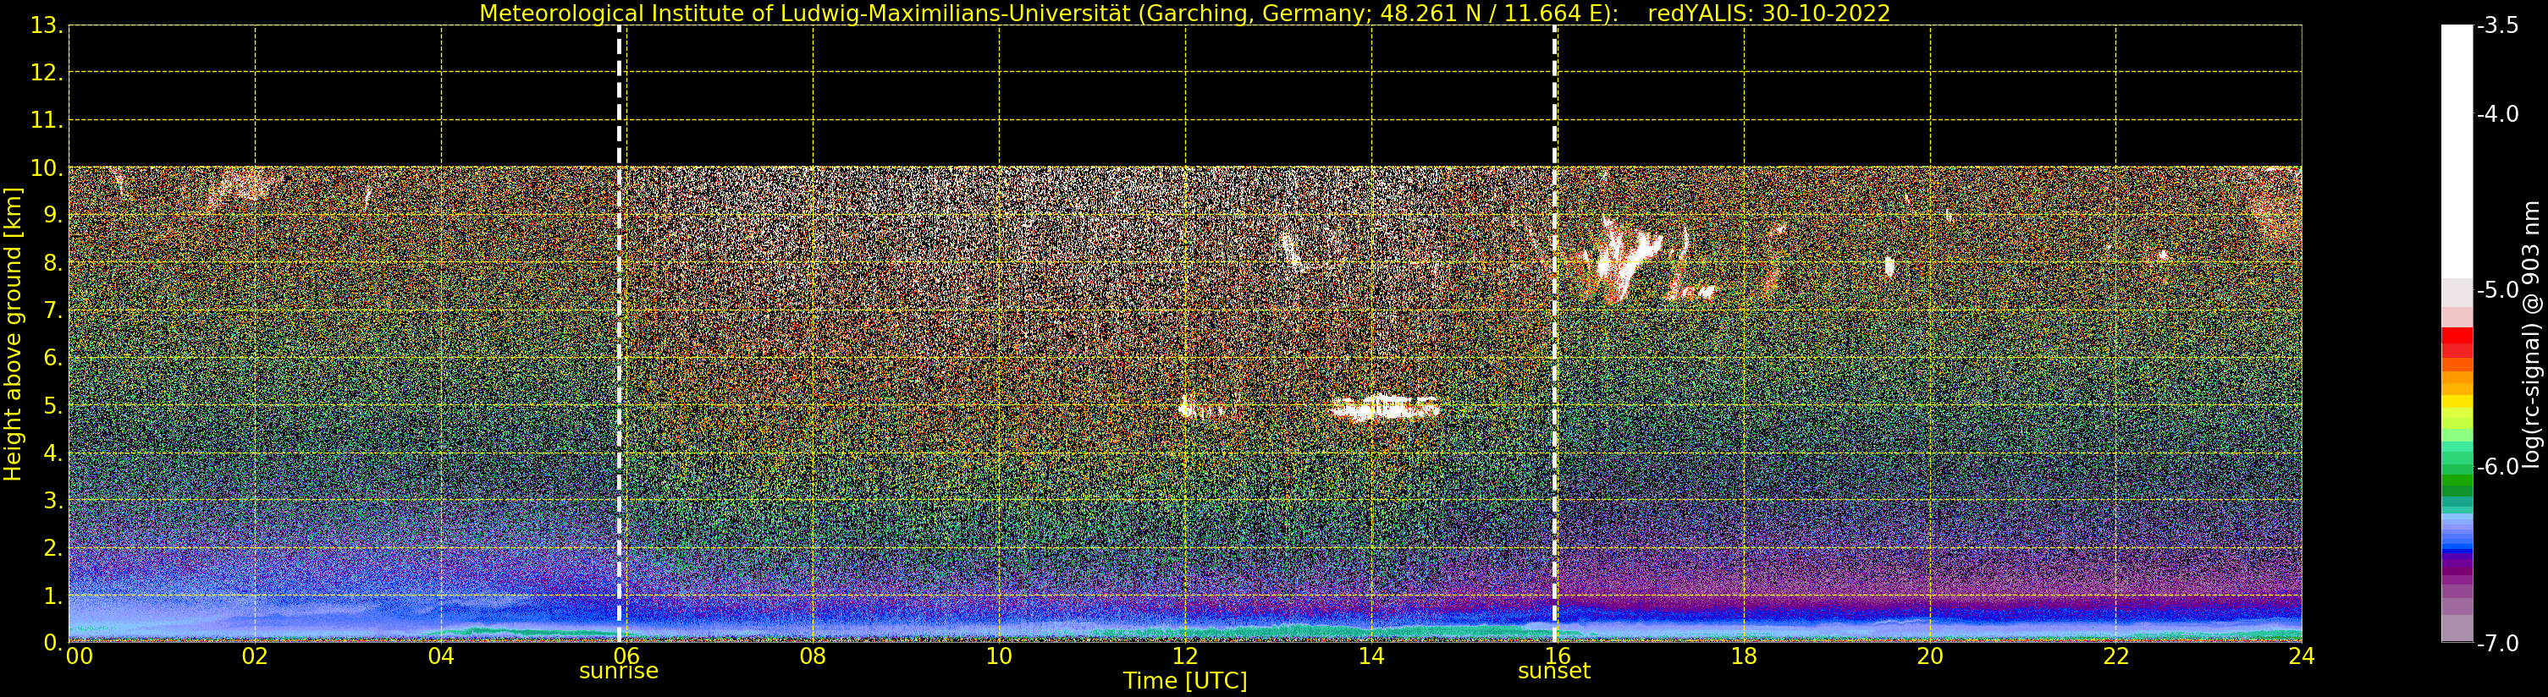Click the time tick label '22'

pyautogui.click(x=2115, y=656)
